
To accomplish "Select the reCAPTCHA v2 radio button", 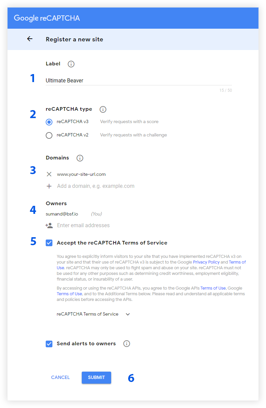I will [x=49, y=135].
